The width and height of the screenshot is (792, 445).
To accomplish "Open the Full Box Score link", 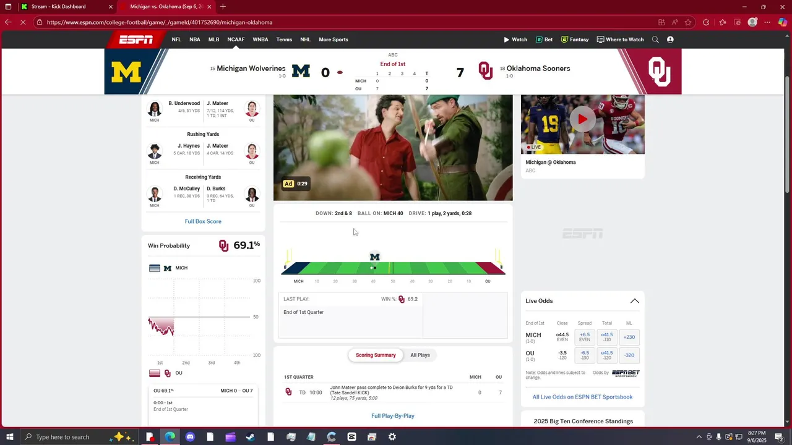I will point(203,221).
